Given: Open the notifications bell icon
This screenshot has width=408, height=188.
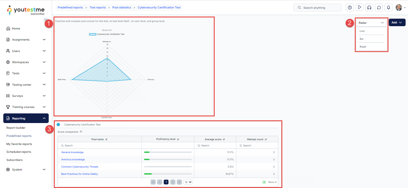Looking at the screenshot, I should (x=388, y=8).
